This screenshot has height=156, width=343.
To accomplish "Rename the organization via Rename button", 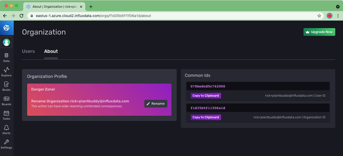I will (156, 104).
